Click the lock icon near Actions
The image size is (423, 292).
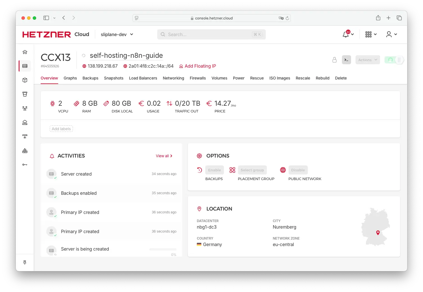[335, 60]
